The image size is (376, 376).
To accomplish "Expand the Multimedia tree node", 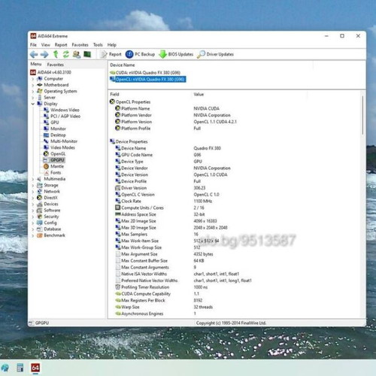I will [33, 179].
